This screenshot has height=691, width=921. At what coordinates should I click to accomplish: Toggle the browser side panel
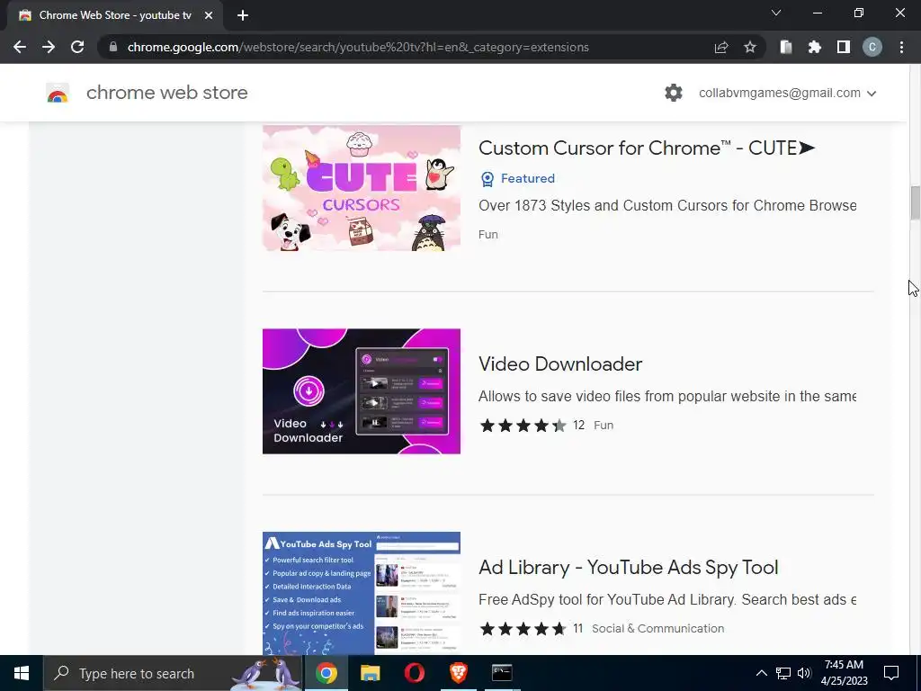point(843,47)
